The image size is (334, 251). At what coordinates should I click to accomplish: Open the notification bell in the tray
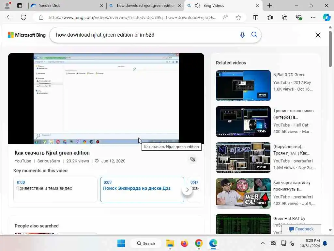coord(325,243)
